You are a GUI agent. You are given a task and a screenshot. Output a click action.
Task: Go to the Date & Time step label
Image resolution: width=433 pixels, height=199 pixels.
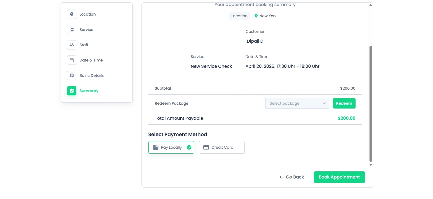pos(91,60)
